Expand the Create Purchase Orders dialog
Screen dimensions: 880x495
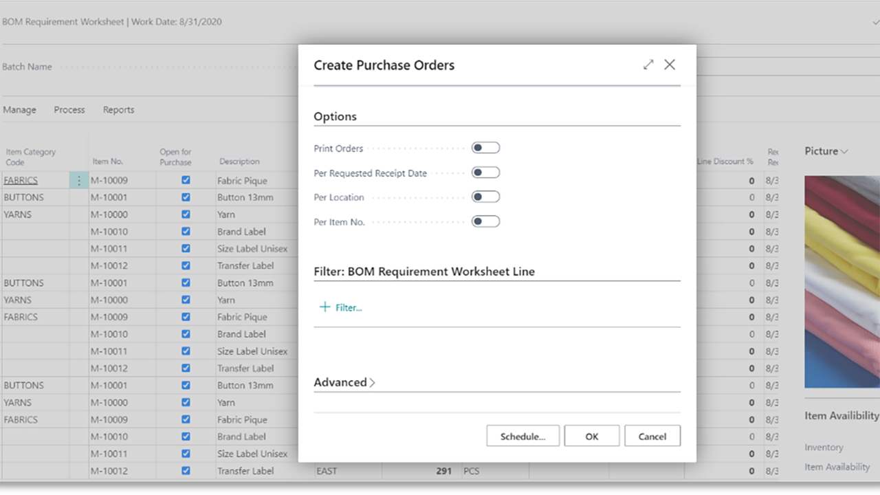(648, 65)
